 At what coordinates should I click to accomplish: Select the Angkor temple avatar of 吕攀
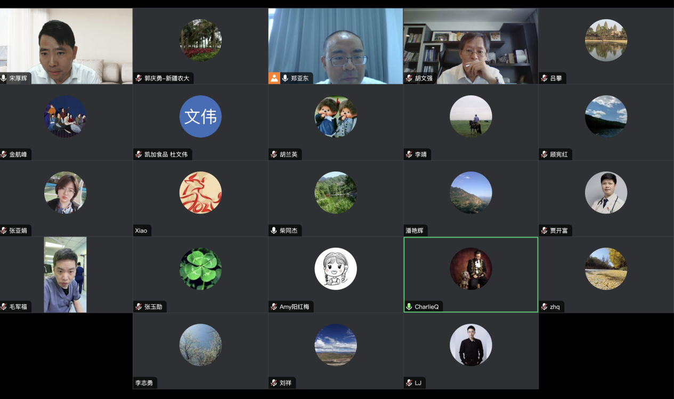tap(606, 40)
